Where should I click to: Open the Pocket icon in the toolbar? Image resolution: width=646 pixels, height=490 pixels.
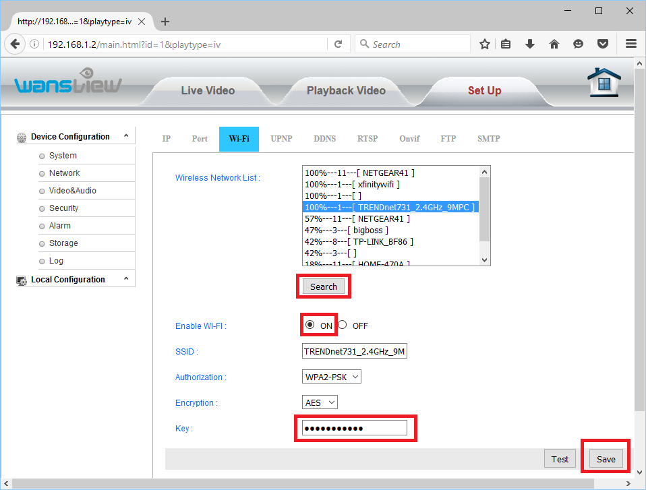[x=603, y=44]
